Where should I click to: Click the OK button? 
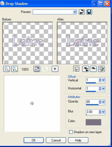(x=34, y=140)
